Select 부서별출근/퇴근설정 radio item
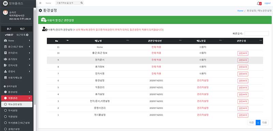Viewport: 273px width, 131px height. pyautogui.click(x=17, y=123)
